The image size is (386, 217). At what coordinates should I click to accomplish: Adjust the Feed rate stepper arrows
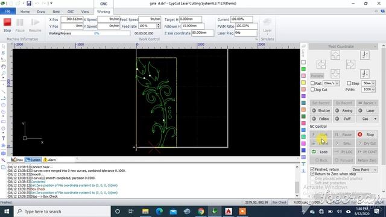pyautogui.click(x=158, y=26)
